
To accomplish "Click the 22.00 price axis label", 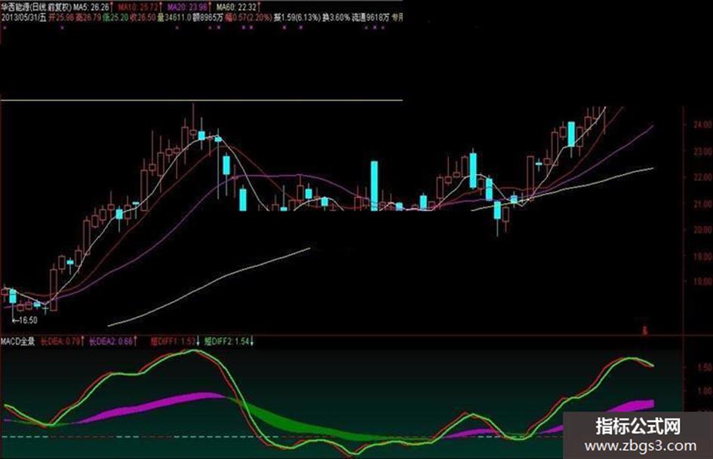I will [702, 177].
